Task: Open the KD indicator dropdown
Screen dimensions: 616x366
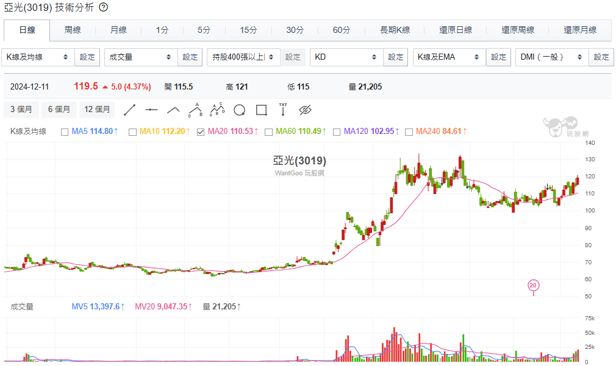Action: point(346,57)
